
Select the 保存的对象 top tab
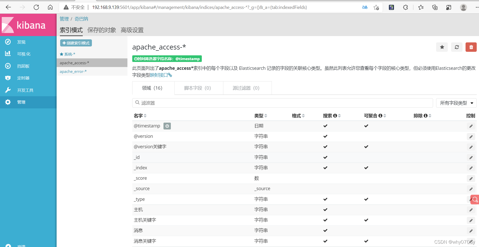(102, 30)
